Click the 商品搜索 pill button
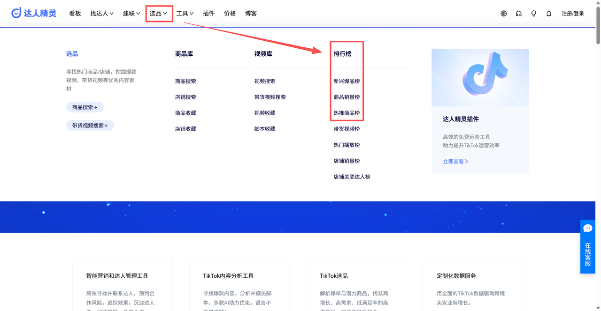This screenshot has height=311, width=601. click(85, 107)
